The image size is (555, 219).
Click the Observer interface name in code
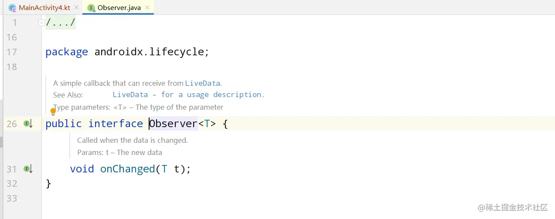(x=174, y=124)
